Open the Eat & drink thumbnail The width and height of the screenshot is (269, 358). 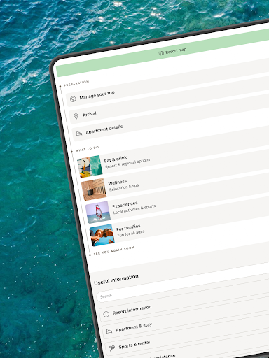tap(90, 166)
